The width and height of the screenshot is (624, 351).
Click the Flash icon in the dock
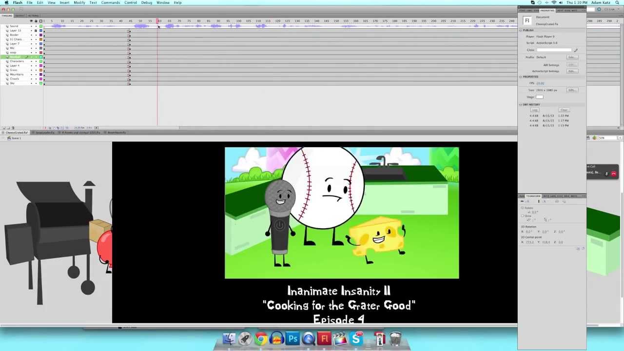[x=324, y=338]
